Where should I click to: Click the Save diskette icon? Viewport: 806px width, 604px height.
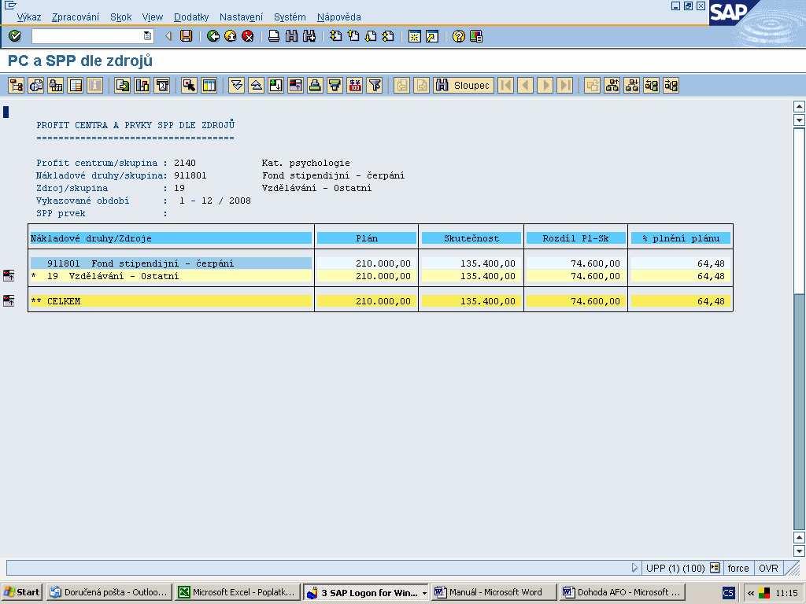pos(186,36)
